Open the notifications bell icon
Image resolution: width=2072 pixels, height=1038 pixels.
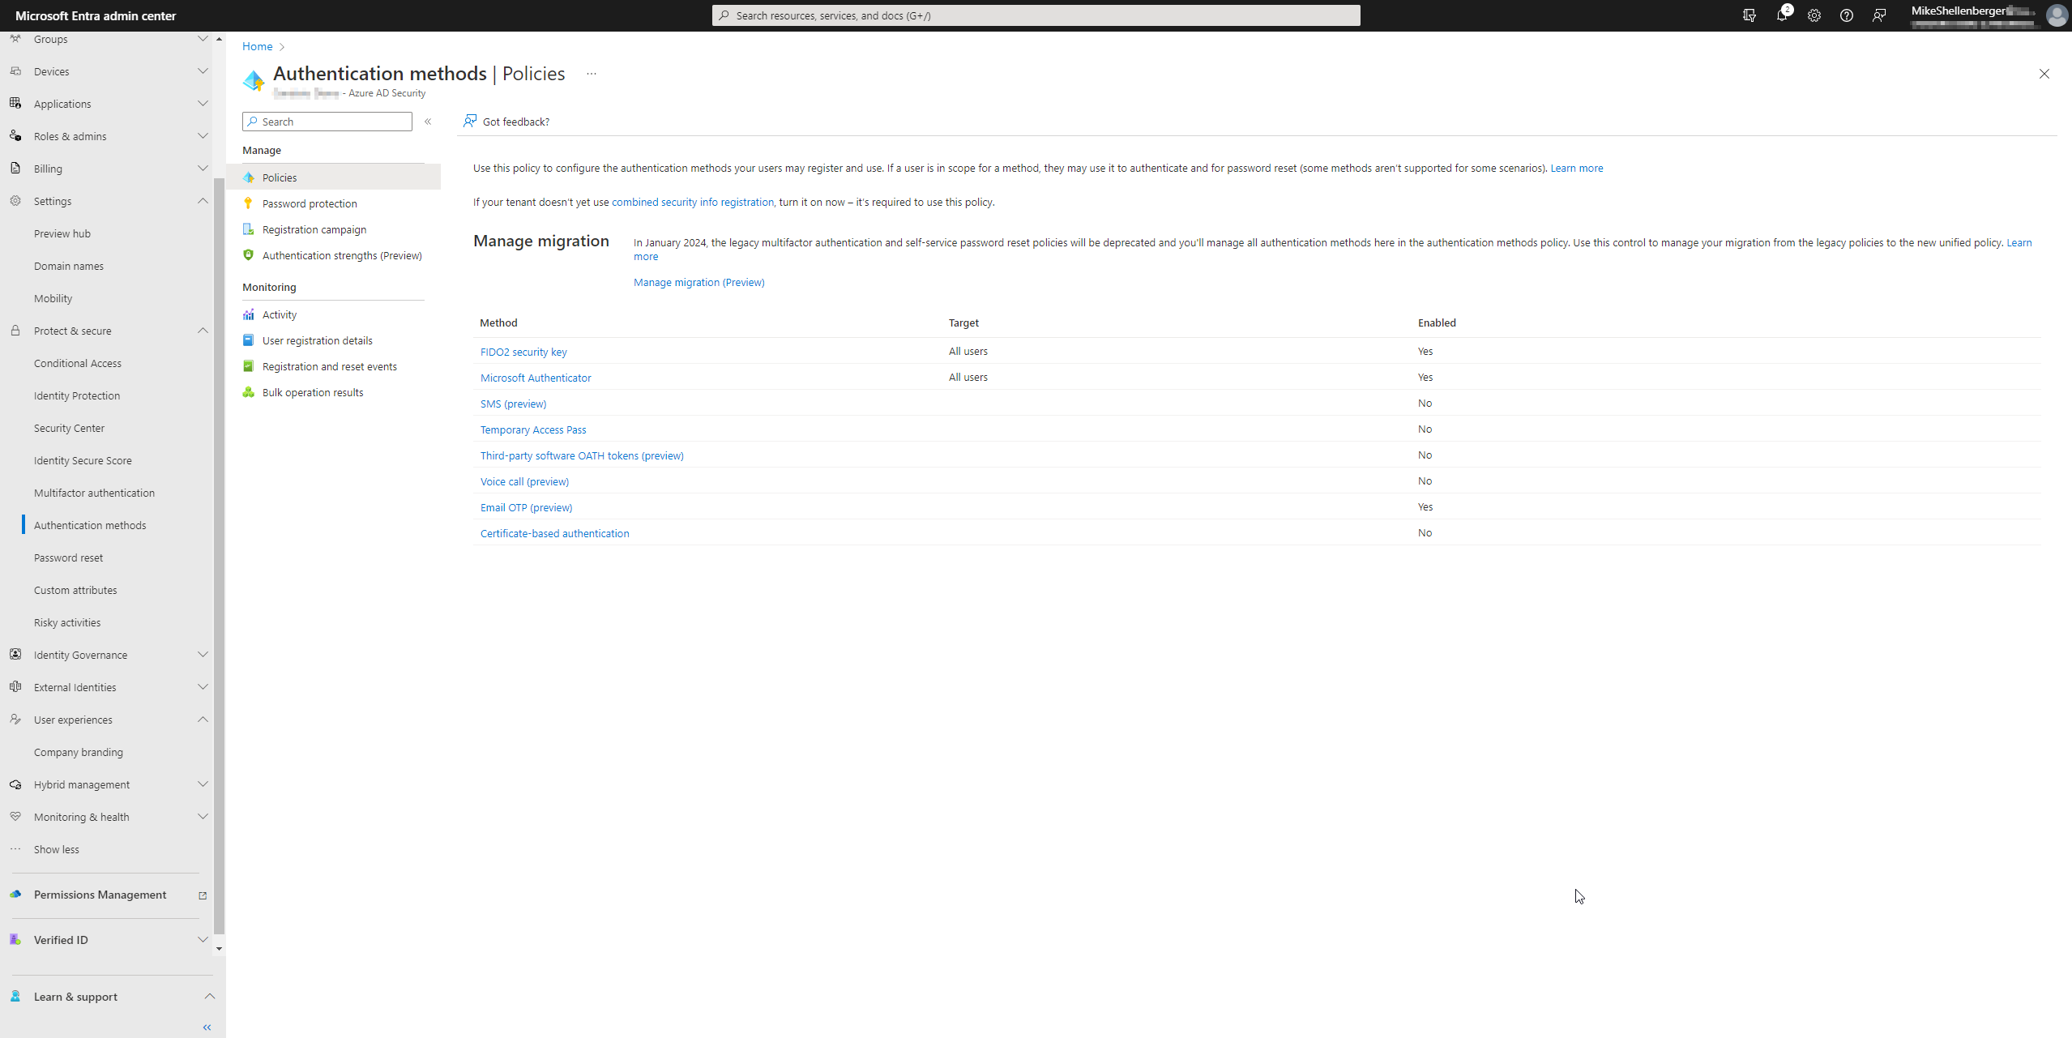click(1781, 15)
